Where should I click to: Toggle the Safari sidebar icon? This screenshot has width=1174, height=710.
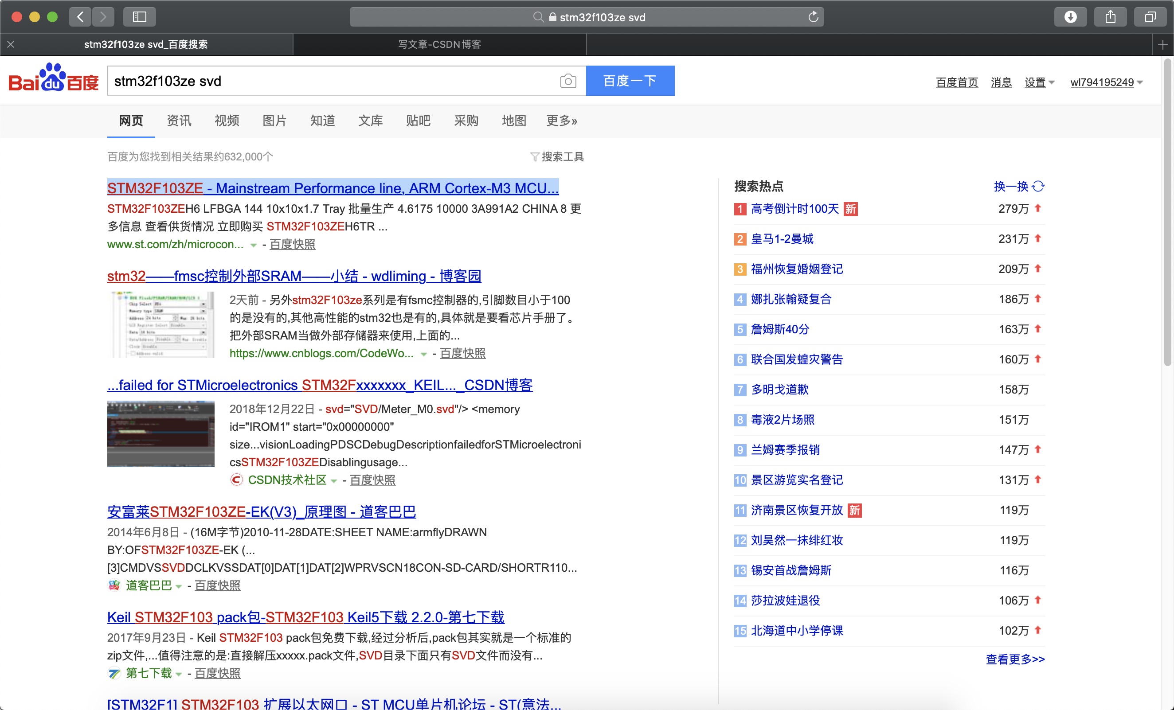pyautogui.click(x=139, y=17)
